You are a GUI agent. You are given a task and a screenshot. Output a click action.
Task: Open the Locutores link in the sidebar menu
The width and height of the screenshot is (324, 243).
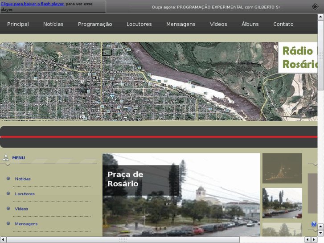[x=25, y=194]
